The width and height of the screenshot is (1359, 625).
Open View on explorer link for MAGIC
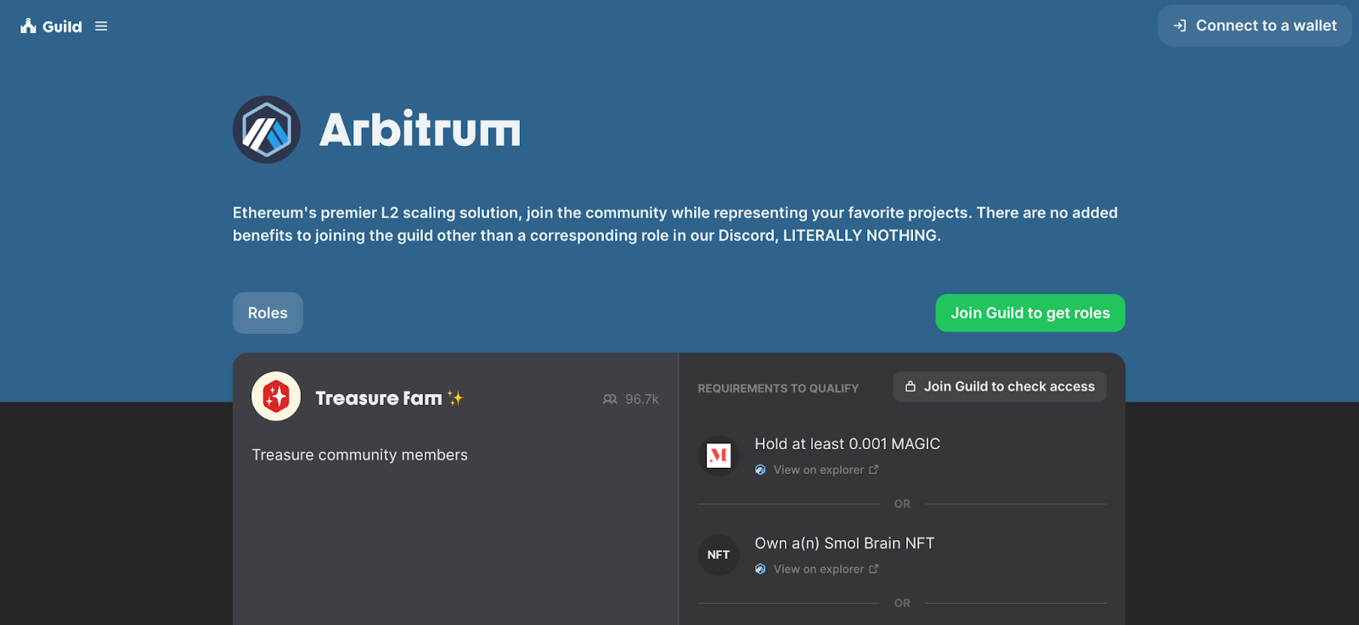point(818,470)
